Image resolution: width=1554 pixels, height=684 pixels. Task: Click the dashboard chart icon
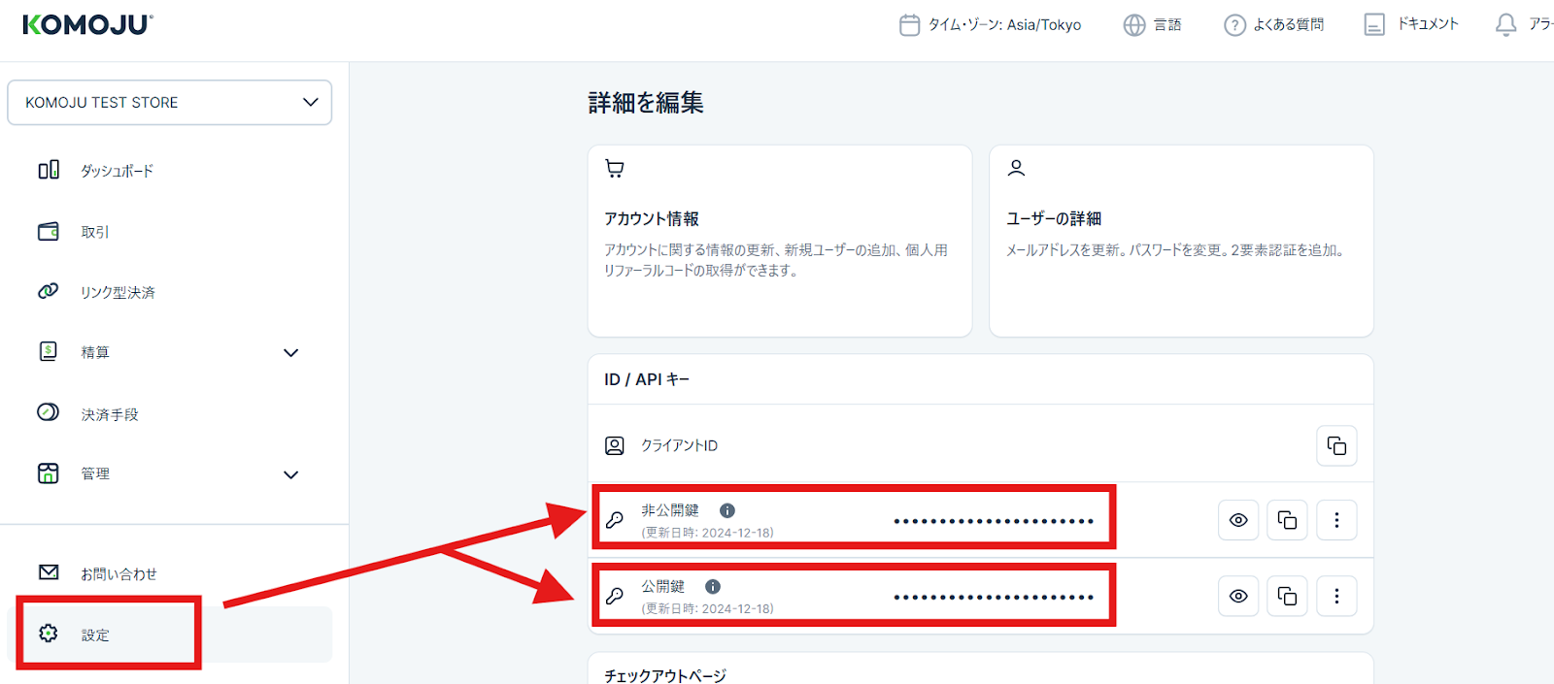pyautogui.click(x=49, y=170)
